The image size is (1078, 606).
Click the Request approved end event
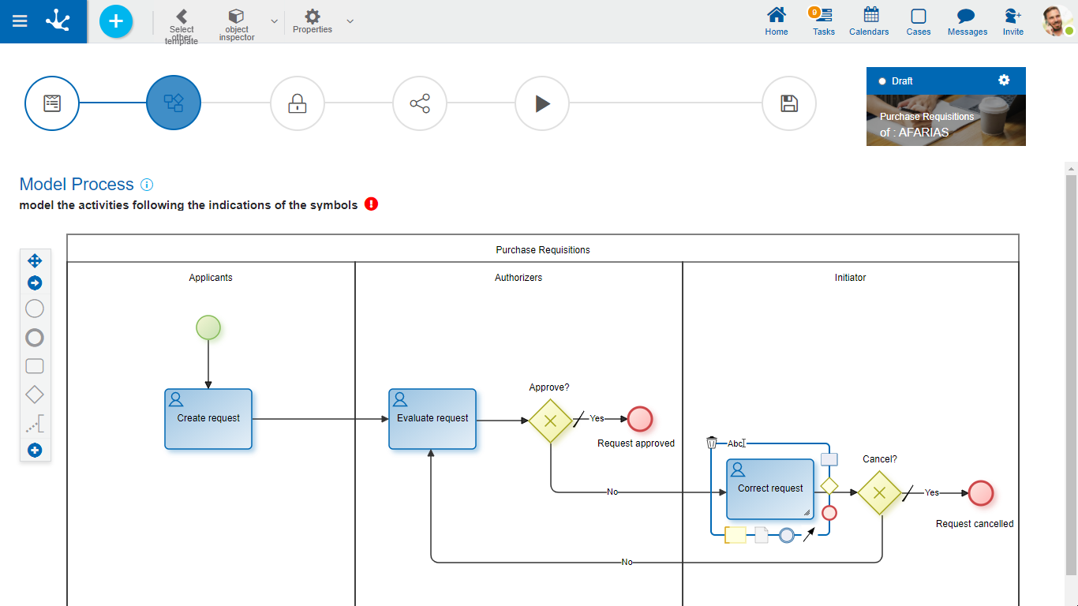pos(640,419)
